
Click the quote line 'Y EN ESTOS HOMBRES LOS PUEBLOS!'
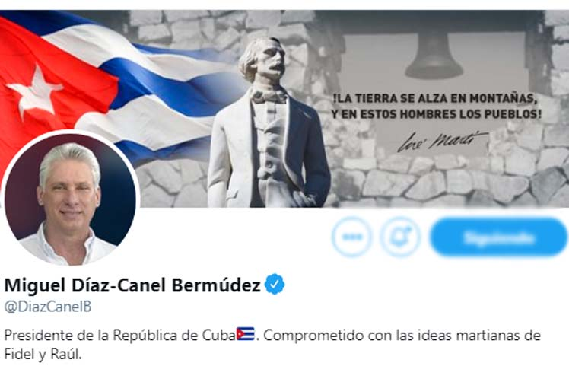(436, 114)
